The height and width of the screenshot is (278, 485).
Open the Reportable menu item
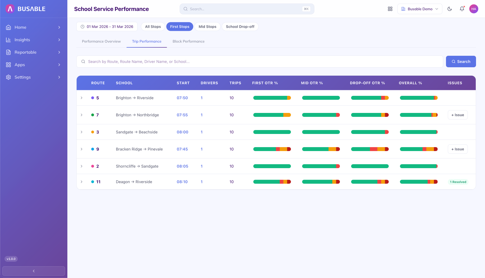point(34,52)
